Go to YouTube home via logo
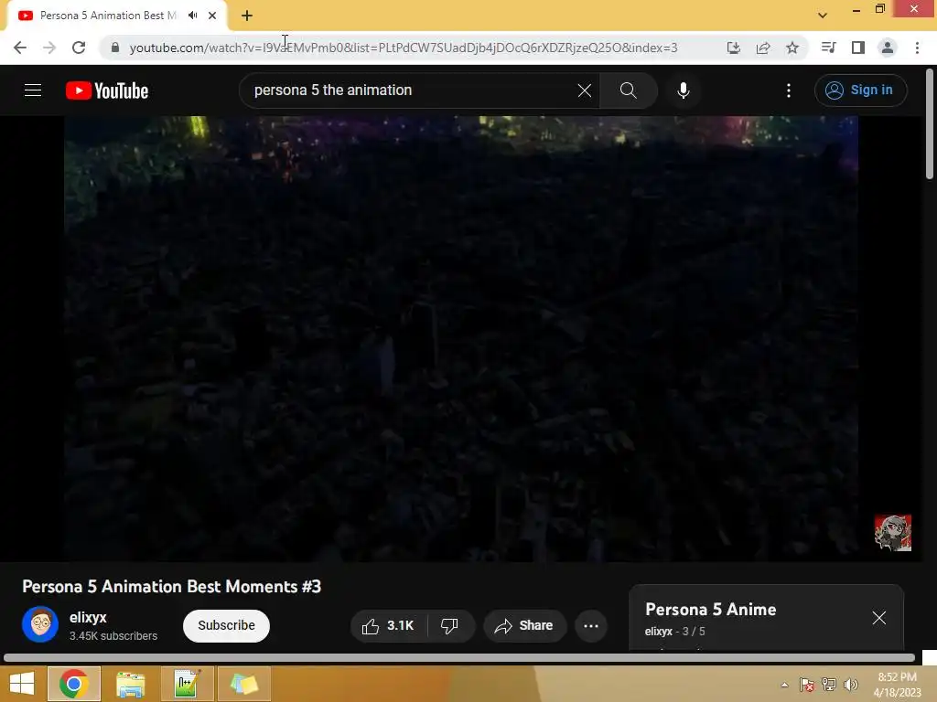Viewport: 937px width, 702px height. click(x=107, y=90)
